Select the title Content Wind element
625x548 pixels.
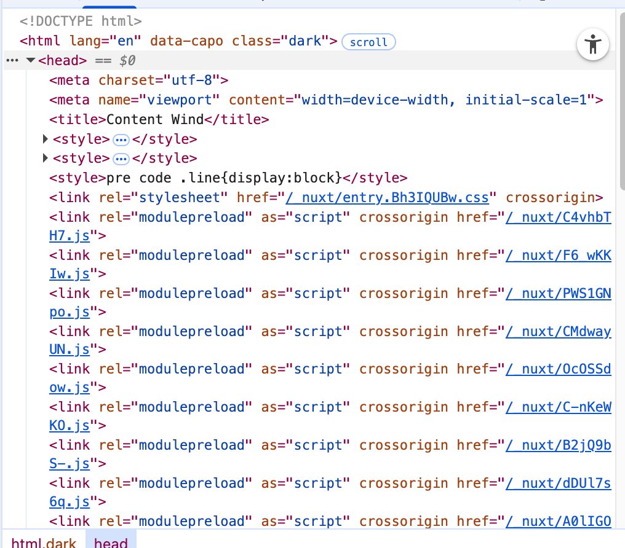coord(159,119)
